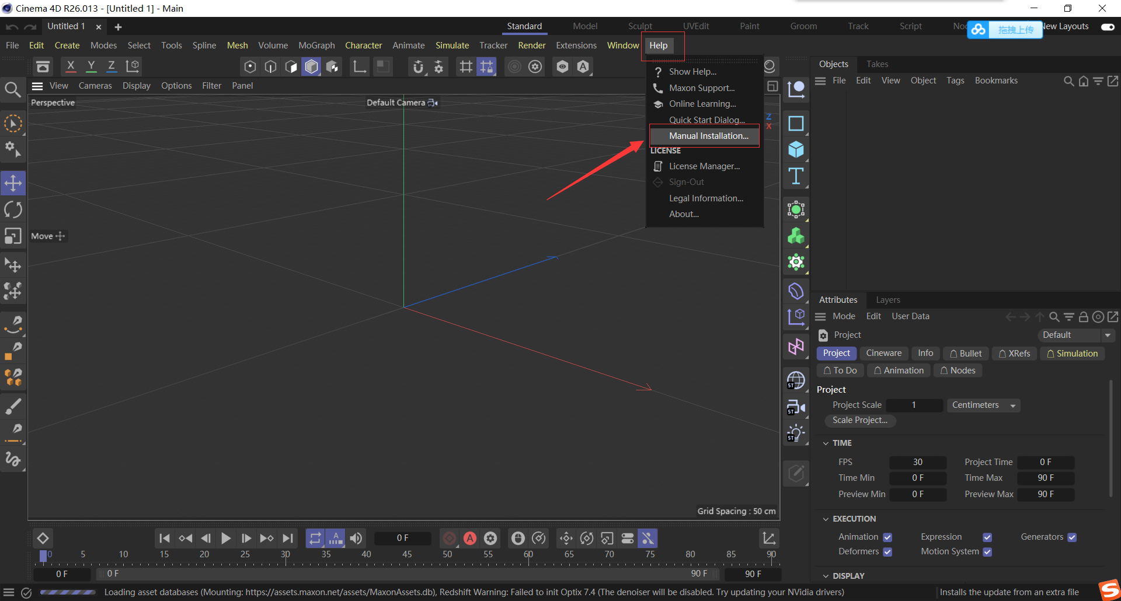Image resolution: width=1121 pixels, height=601 pixels.
Task: Click the Scale Project button
Action: [x=859, y=420]
